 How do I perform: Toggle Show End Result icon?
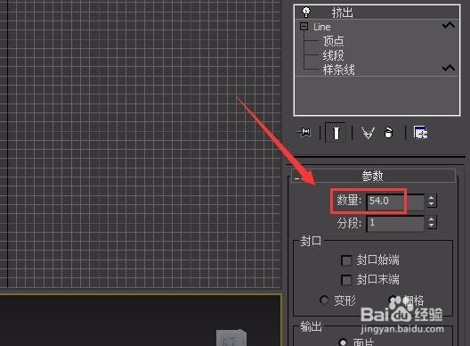[336, 133]
